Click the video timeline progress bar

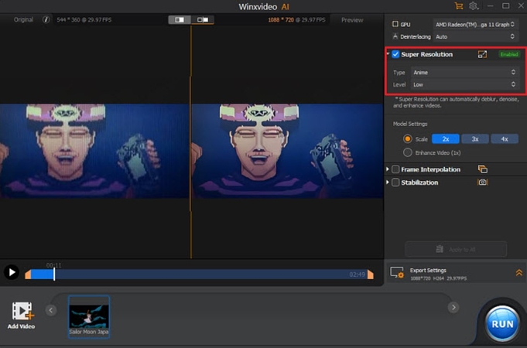(199, 274)
